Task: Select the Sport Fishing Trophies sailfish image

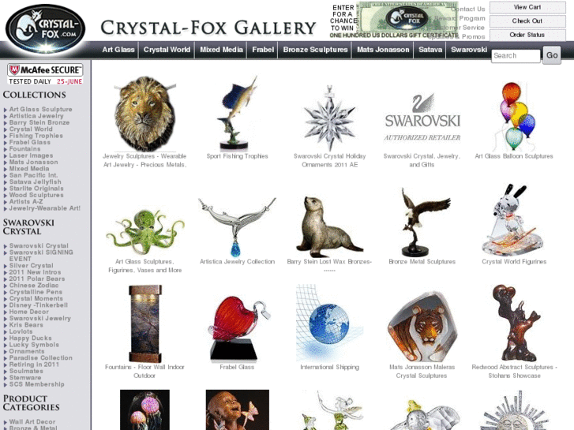Action: tap(237, 113)
